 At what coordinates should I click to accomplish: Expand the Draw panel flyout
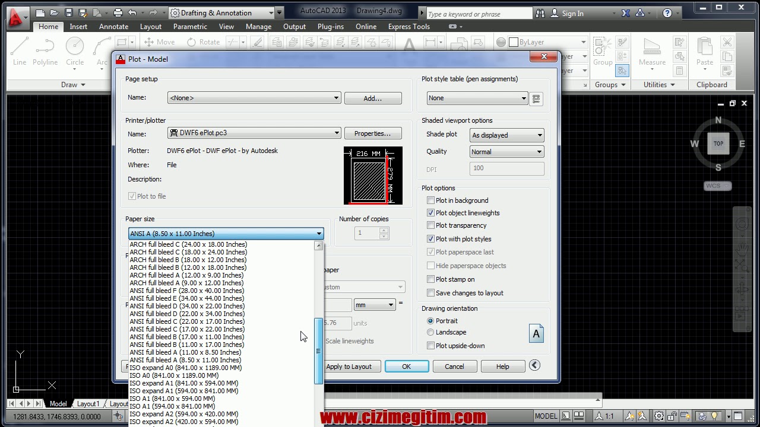click(74, 85)
